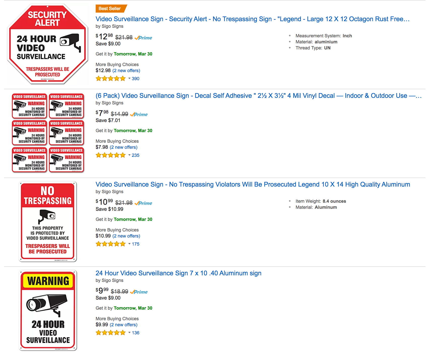
Task: Click the Best Seller badge
Action: tap(111, 9)
